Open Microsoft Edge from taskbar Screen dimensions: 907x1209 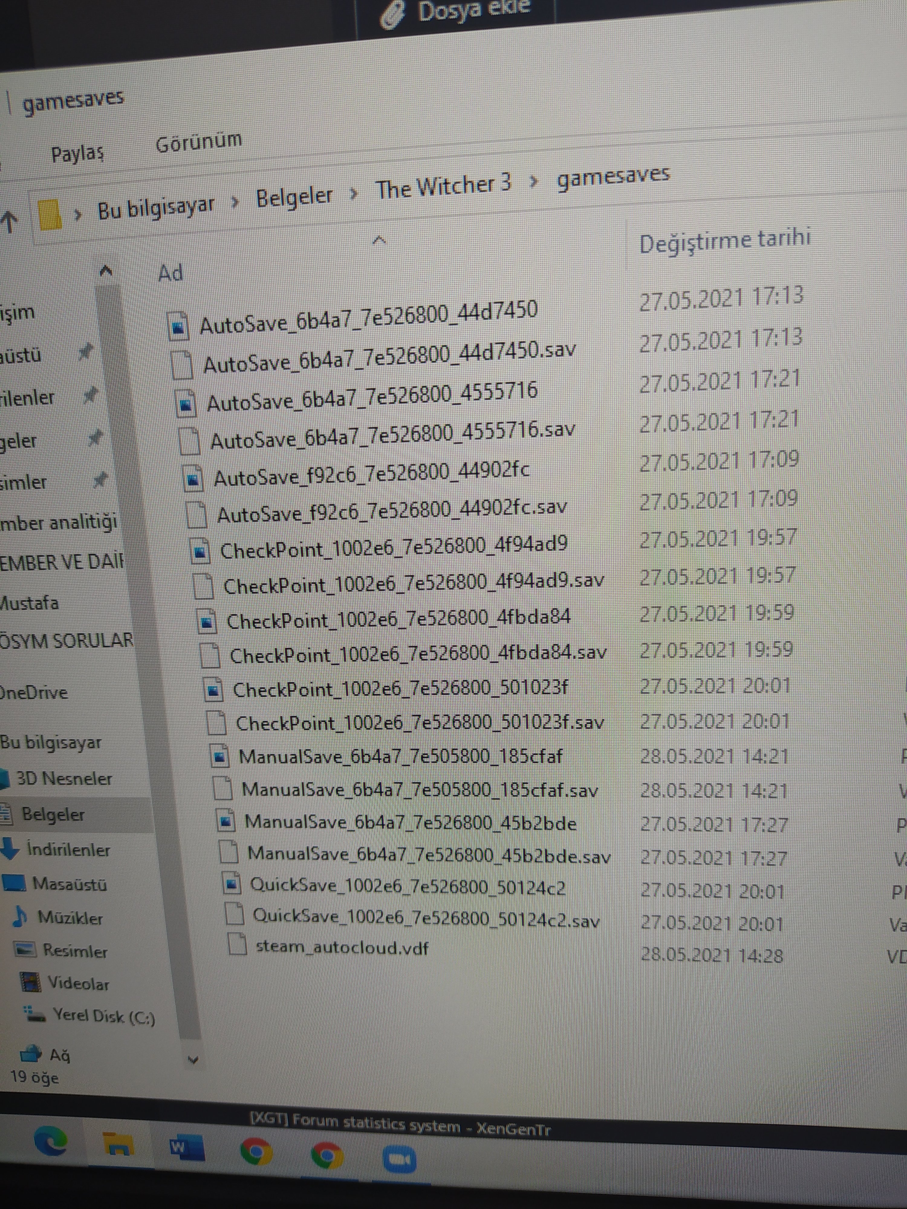coord(51,1141)
